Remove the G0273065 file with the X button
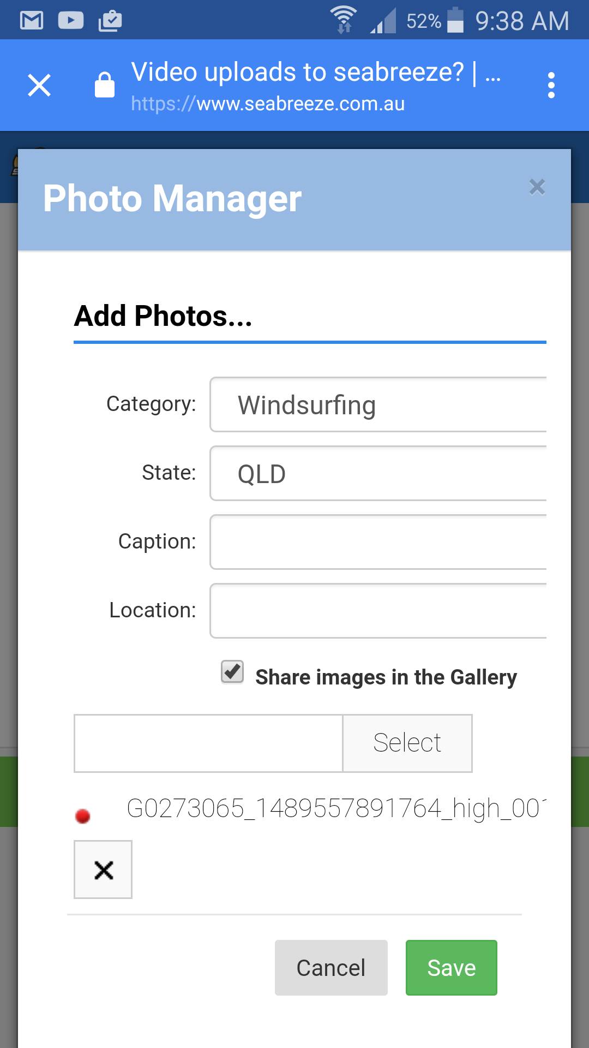The width and height of the screenshot is (589, 1048). [103, 869]
